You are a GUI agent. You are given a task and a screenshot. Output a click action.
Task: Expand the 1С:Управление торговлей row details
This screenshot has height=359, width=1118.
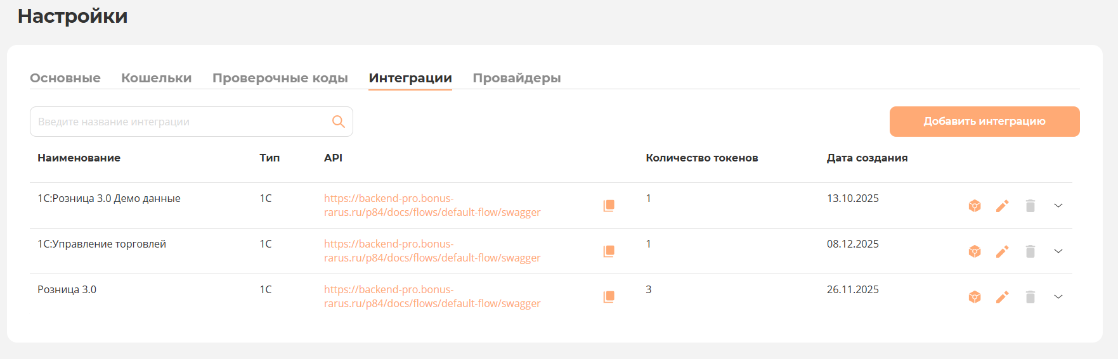(1058, 251)
